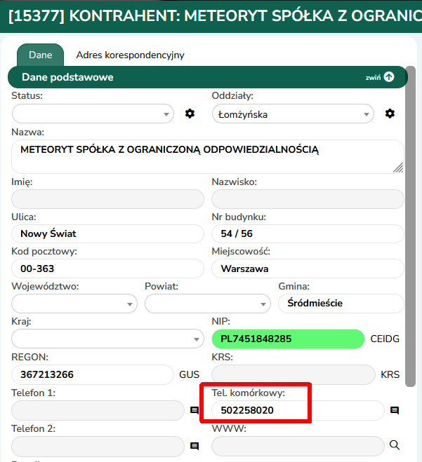Open settings gear next to Oddziały
The width and height of the screenshot is (422, 462).
[x=390, y=114]
